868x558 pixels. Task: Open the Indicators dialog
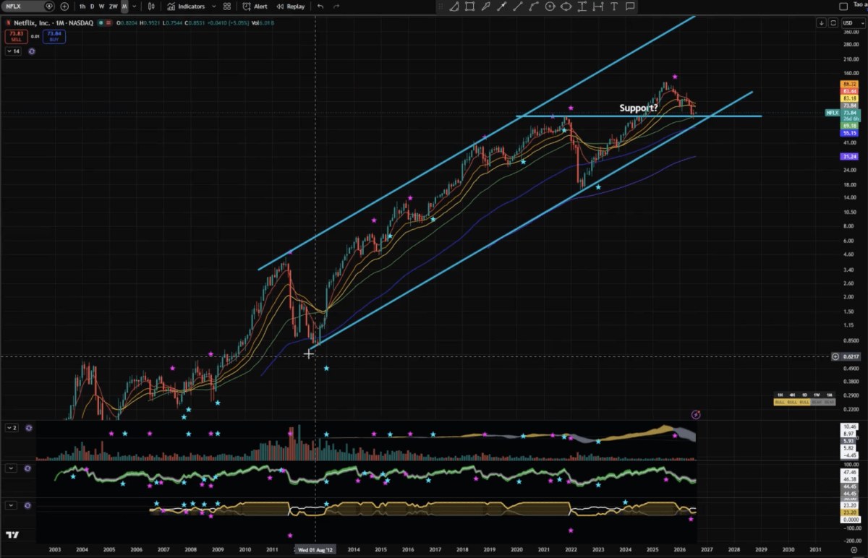(x=186, y=7)
